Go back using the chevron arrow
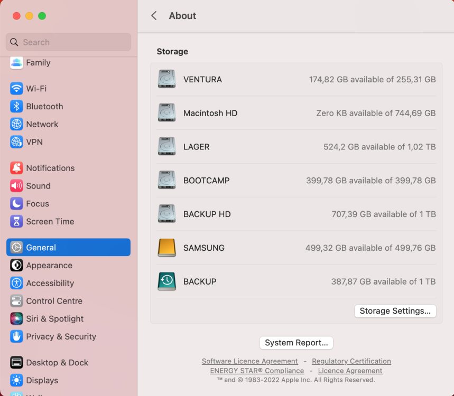This screenshot has width=454, height=396. [154, 16]
